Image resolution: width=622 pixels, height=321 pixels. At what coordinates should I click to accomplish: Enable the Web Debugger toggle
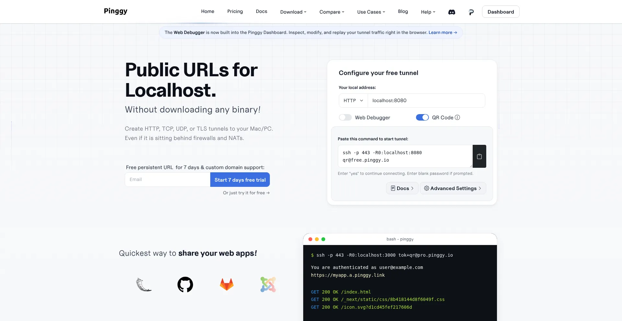(x=345, y=117)
